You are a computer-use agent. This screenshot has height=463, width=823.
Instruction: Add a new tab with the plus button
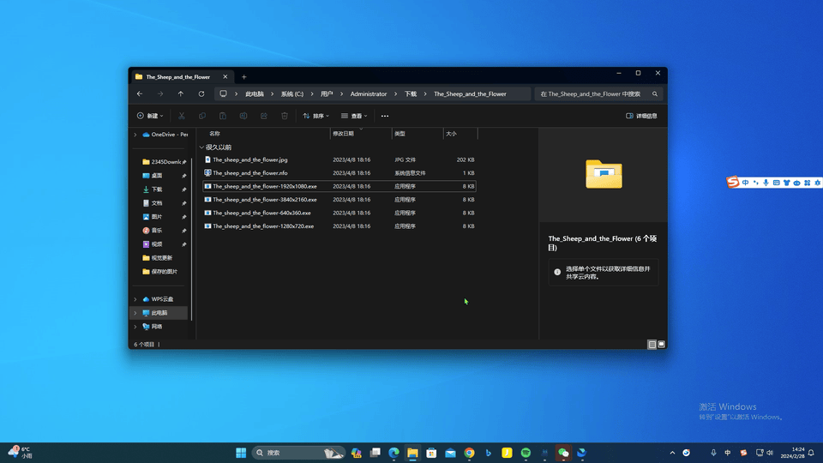click(x=244, y=77)
